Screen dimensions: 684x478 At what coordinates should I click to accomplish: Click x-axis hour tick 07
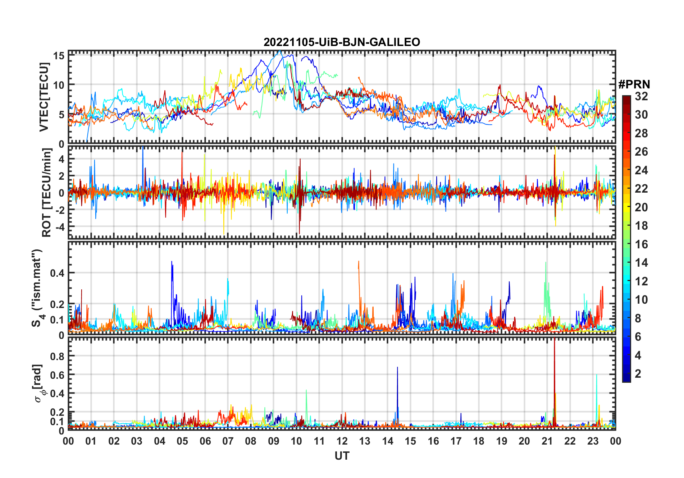point(228,441)
